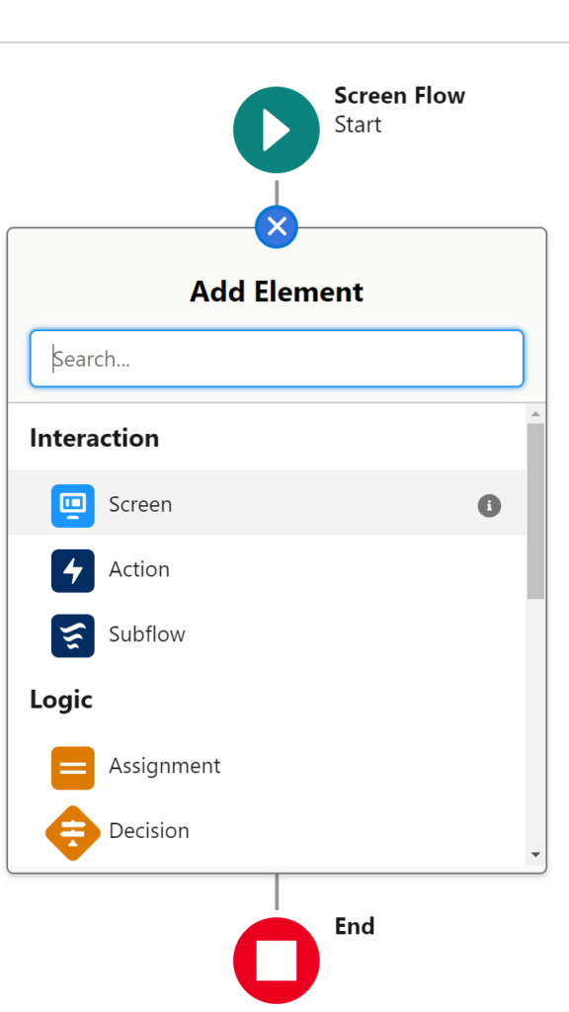Select the Action lightning bolt icon

pos(74,570)
